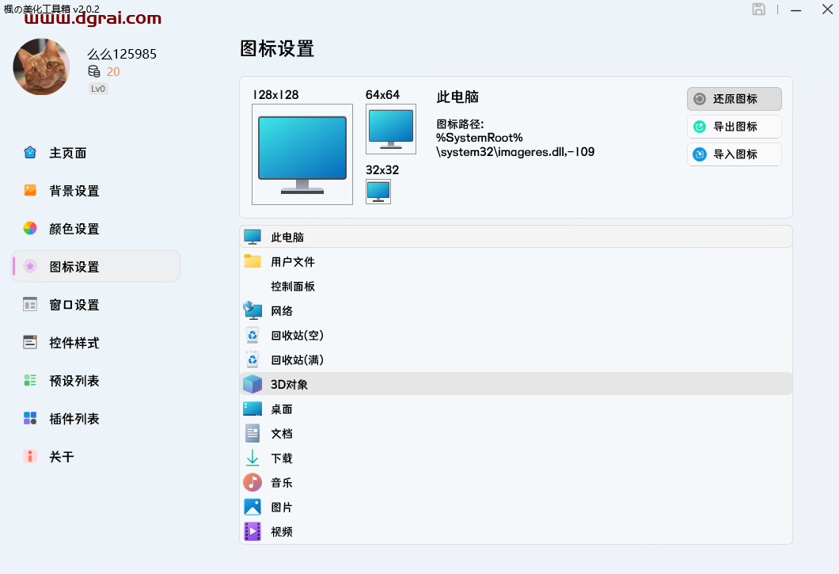This screenshot has width=839, height=574.
Task: Click the orange picture icon for 背景设置
Action: [x=30, y=190]
